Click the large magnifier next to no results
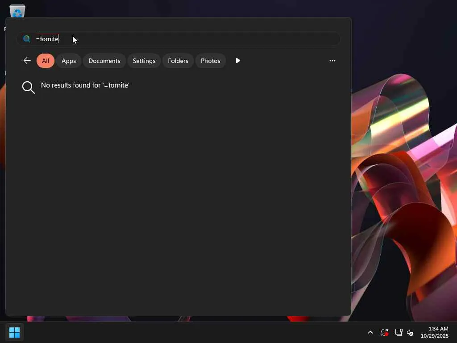Image resolution: width=457 pixels, height=343 pixels. [x=29, y=88]
